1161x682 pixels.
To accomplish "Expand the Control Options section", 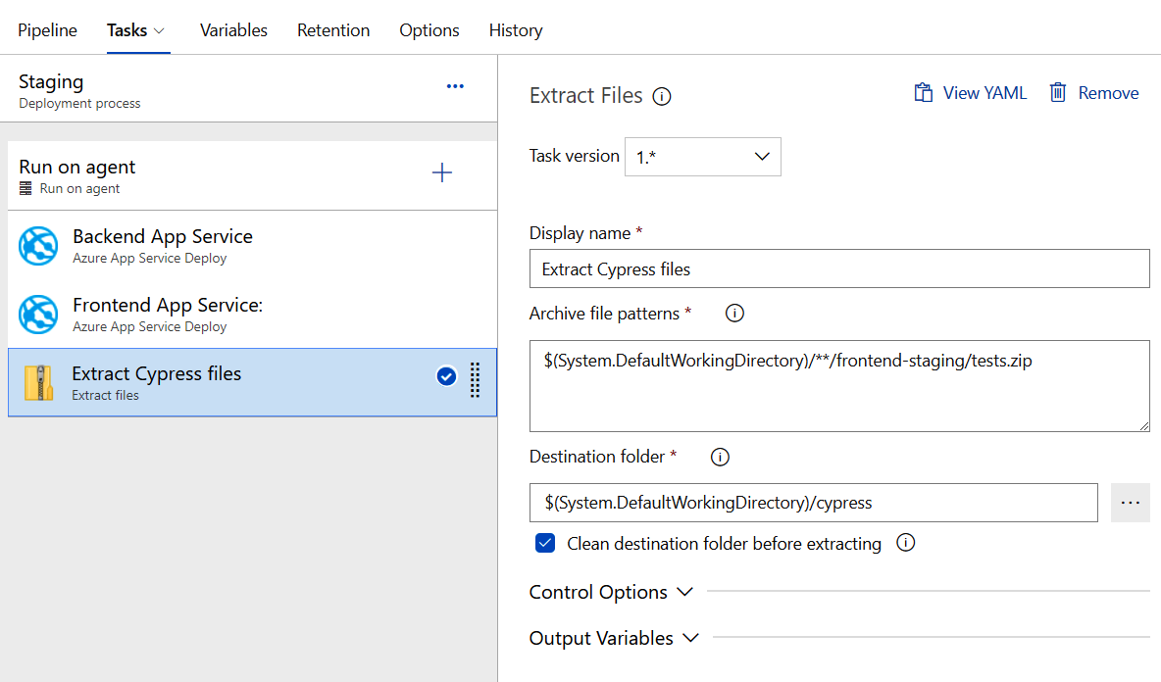I will pyautogui.click(x=611, y=592).
